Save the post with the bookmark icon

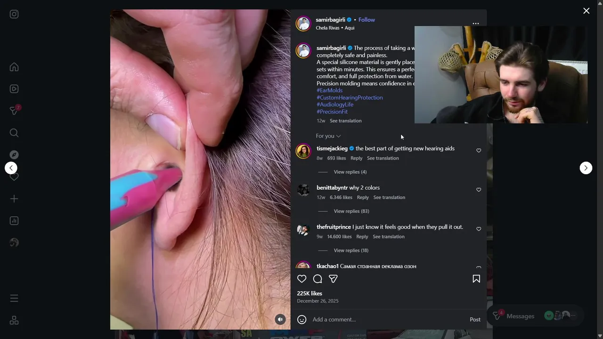476,279
